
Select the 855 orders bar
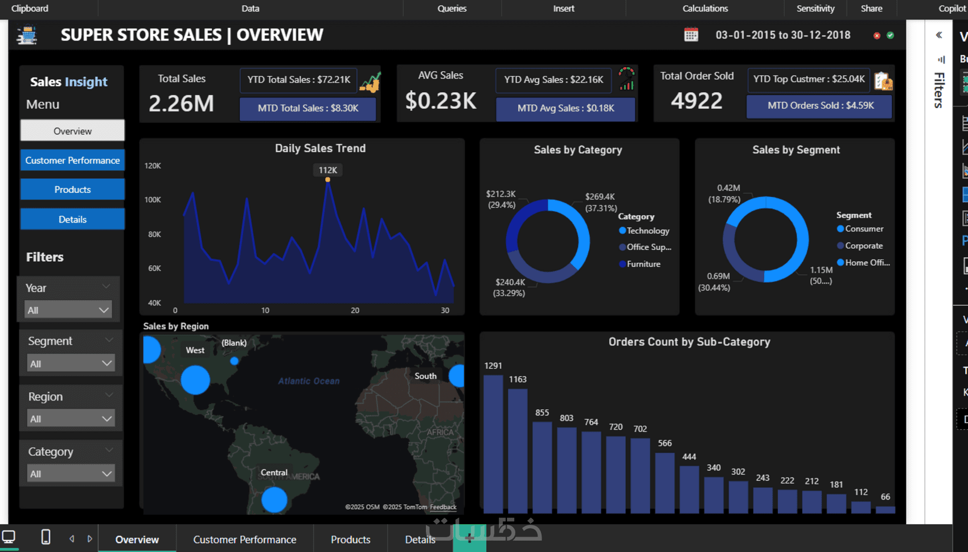[542, 467]
